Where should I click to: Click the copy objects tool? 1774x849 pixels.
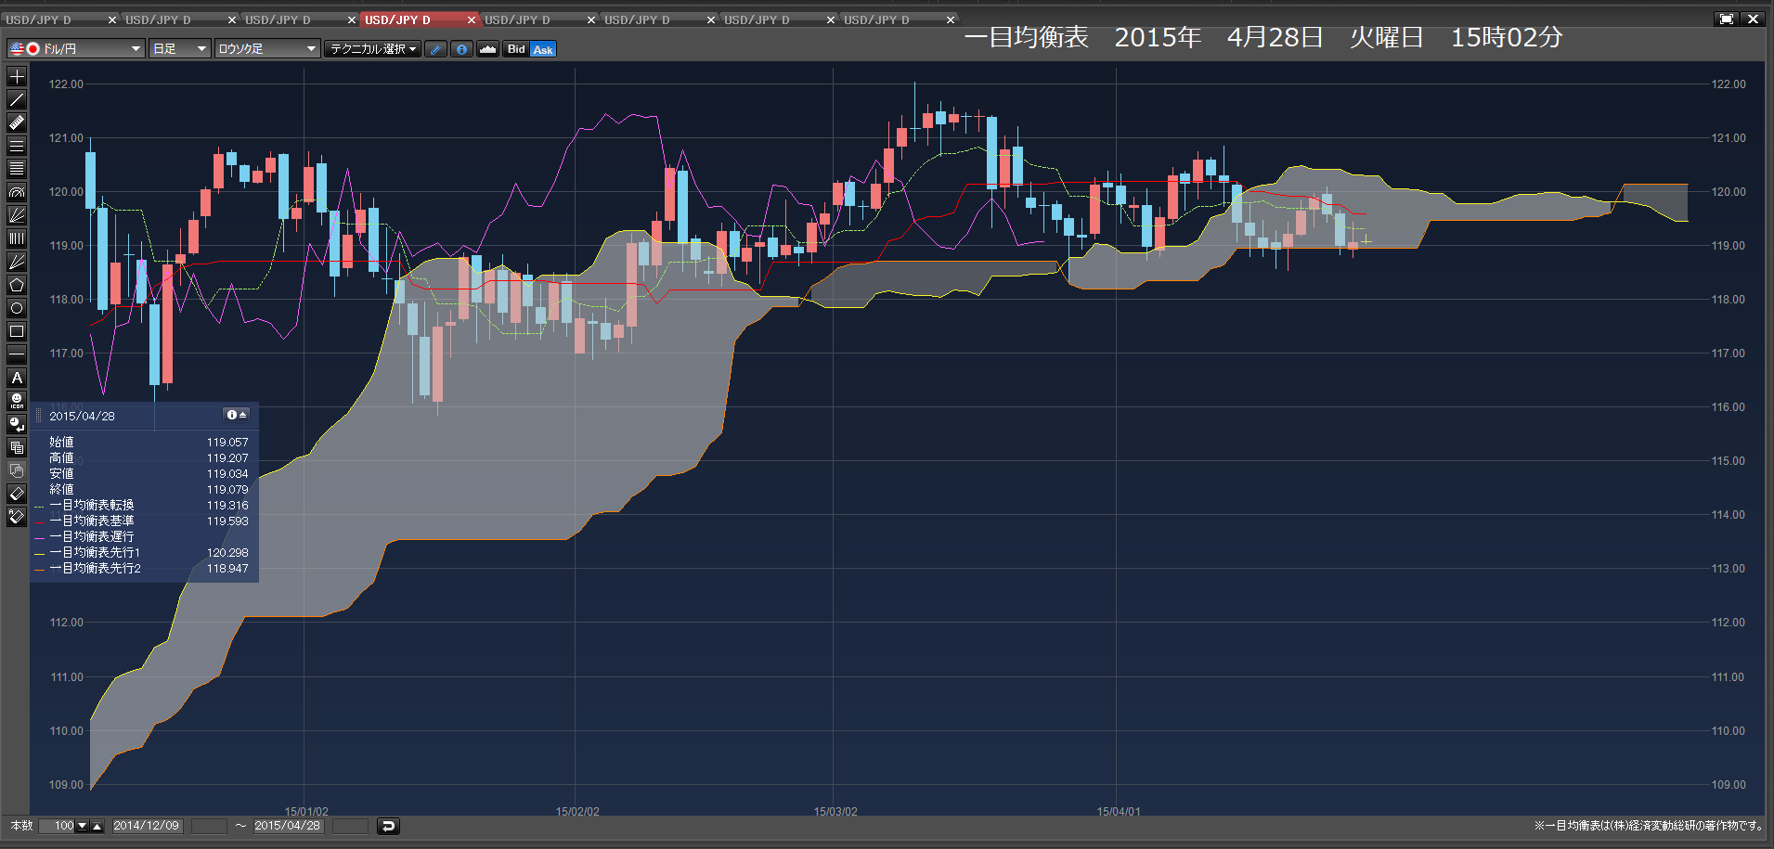17,447
